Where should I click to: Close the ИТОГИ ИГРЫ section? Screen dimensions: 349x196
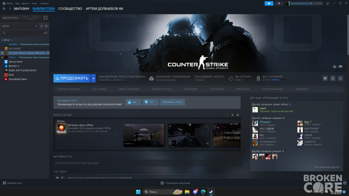[238, 115]
